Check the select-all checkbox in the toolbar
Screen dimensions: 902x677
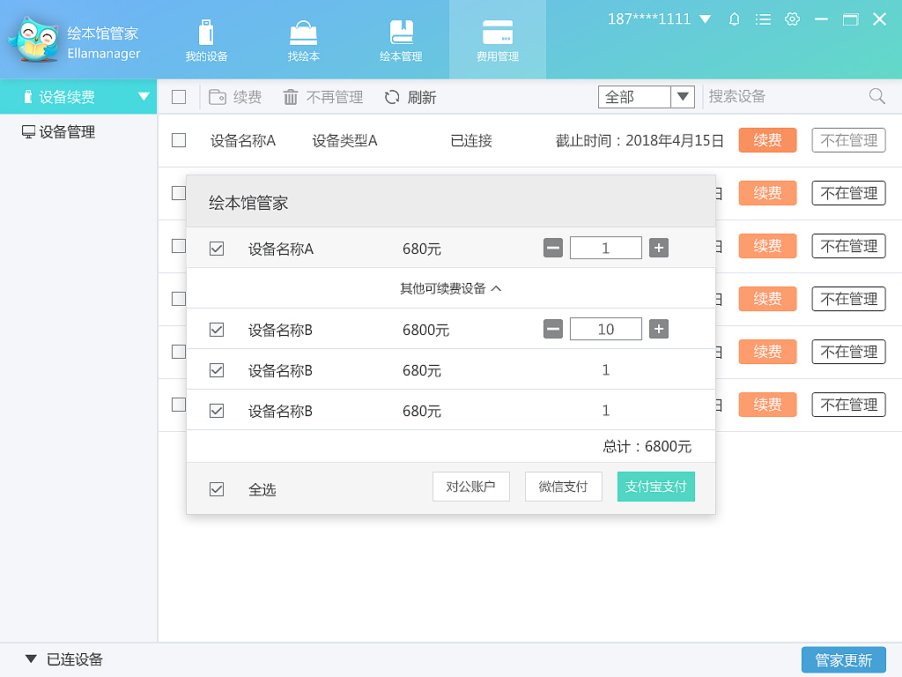179,97
